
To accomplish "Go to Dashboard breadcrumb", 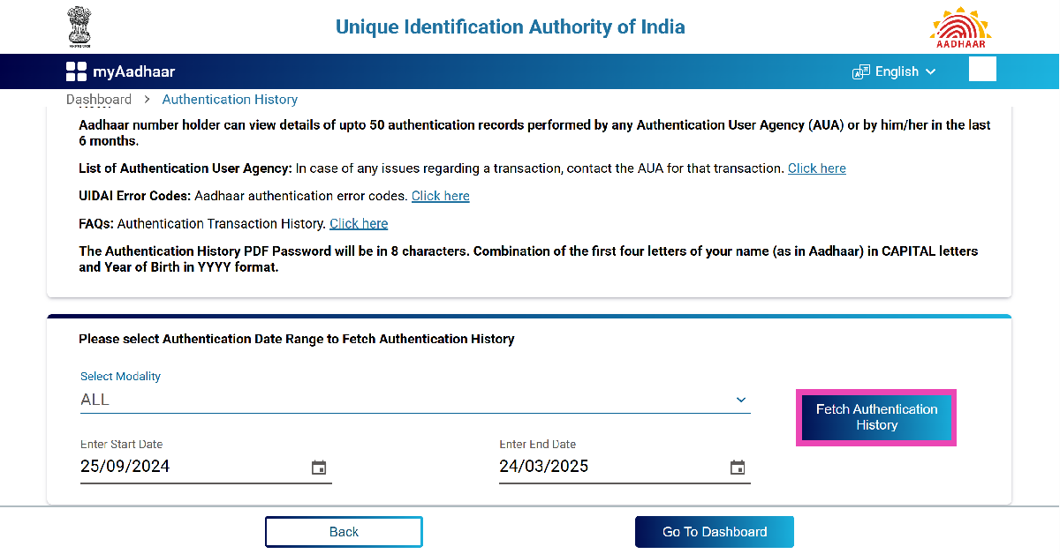I will tap(99, 100).
